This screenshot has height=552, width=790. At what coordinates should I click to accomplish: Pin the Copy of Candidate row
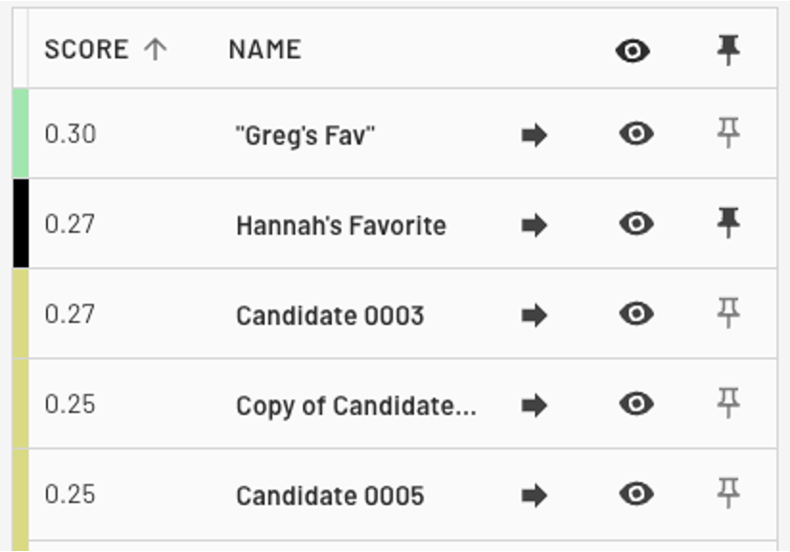(729, 402)
